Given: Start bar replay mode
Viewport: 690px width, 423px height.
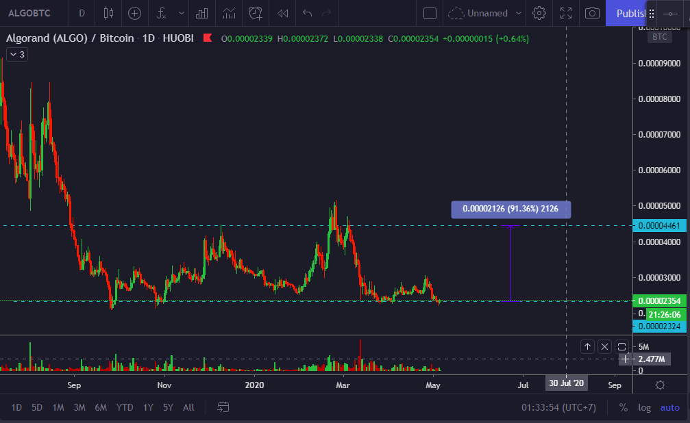Looking at the screenshot, I should pyautogui.click(x=282, y=13).
